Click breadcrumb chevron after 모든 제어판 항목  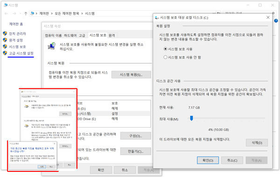82,14
